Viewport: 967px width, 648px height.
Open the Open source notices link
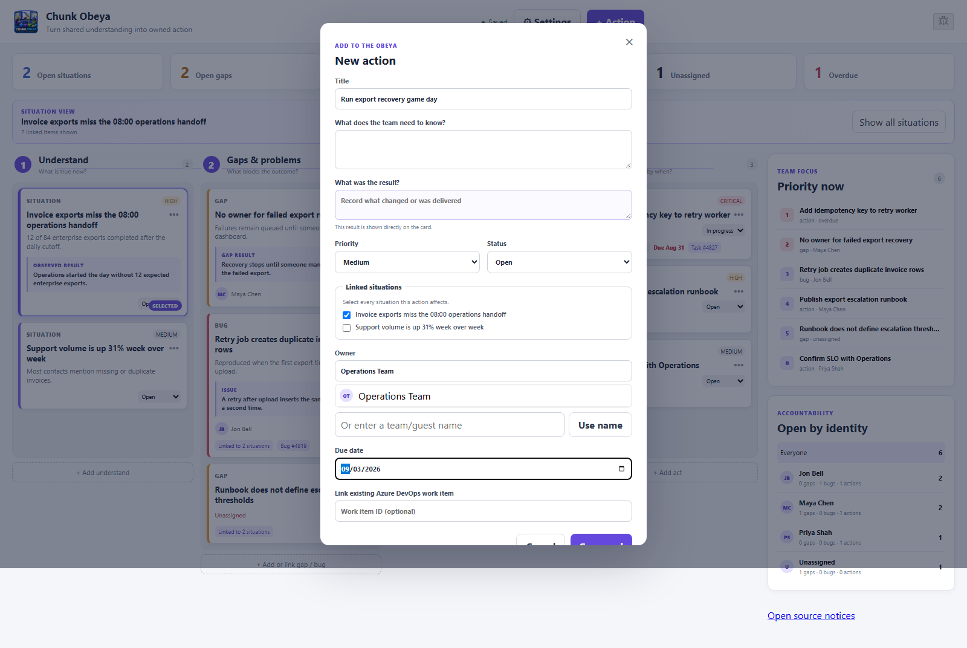tap(811, 616)
